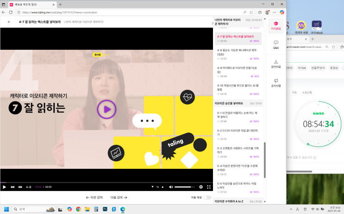Select lecture 5-4 미승인 받았다면
The width and height of the screenshot is (344, 214).
tap(238, 170)
